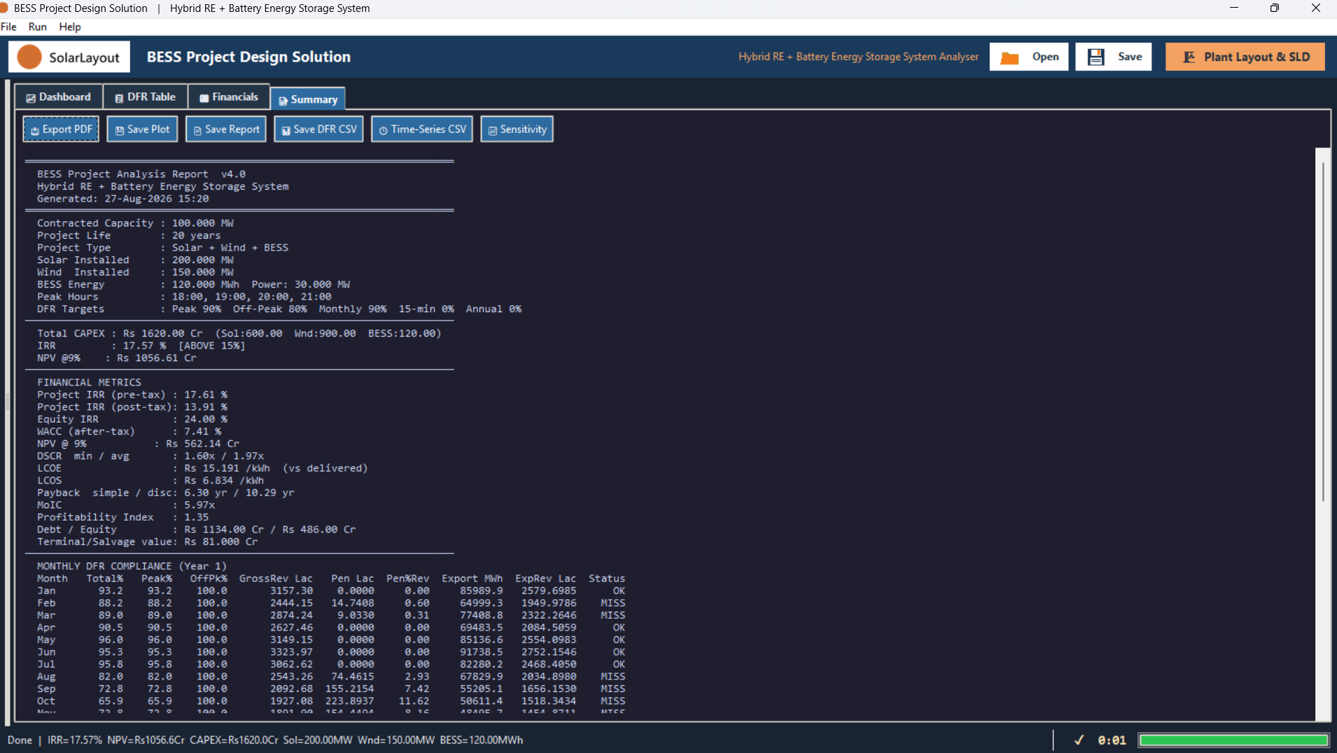Click the Save Report button
Viewport: 1337px width, 753px height.
[x=226, y=129]
